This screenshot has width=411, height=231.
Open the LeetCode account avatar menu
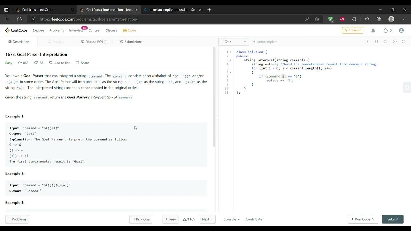(401, 30)
